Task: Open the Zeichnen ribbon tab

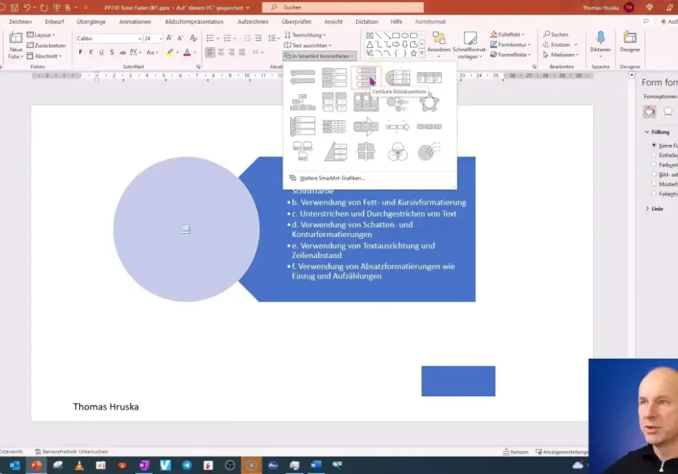Action: (x=20, y=22)
